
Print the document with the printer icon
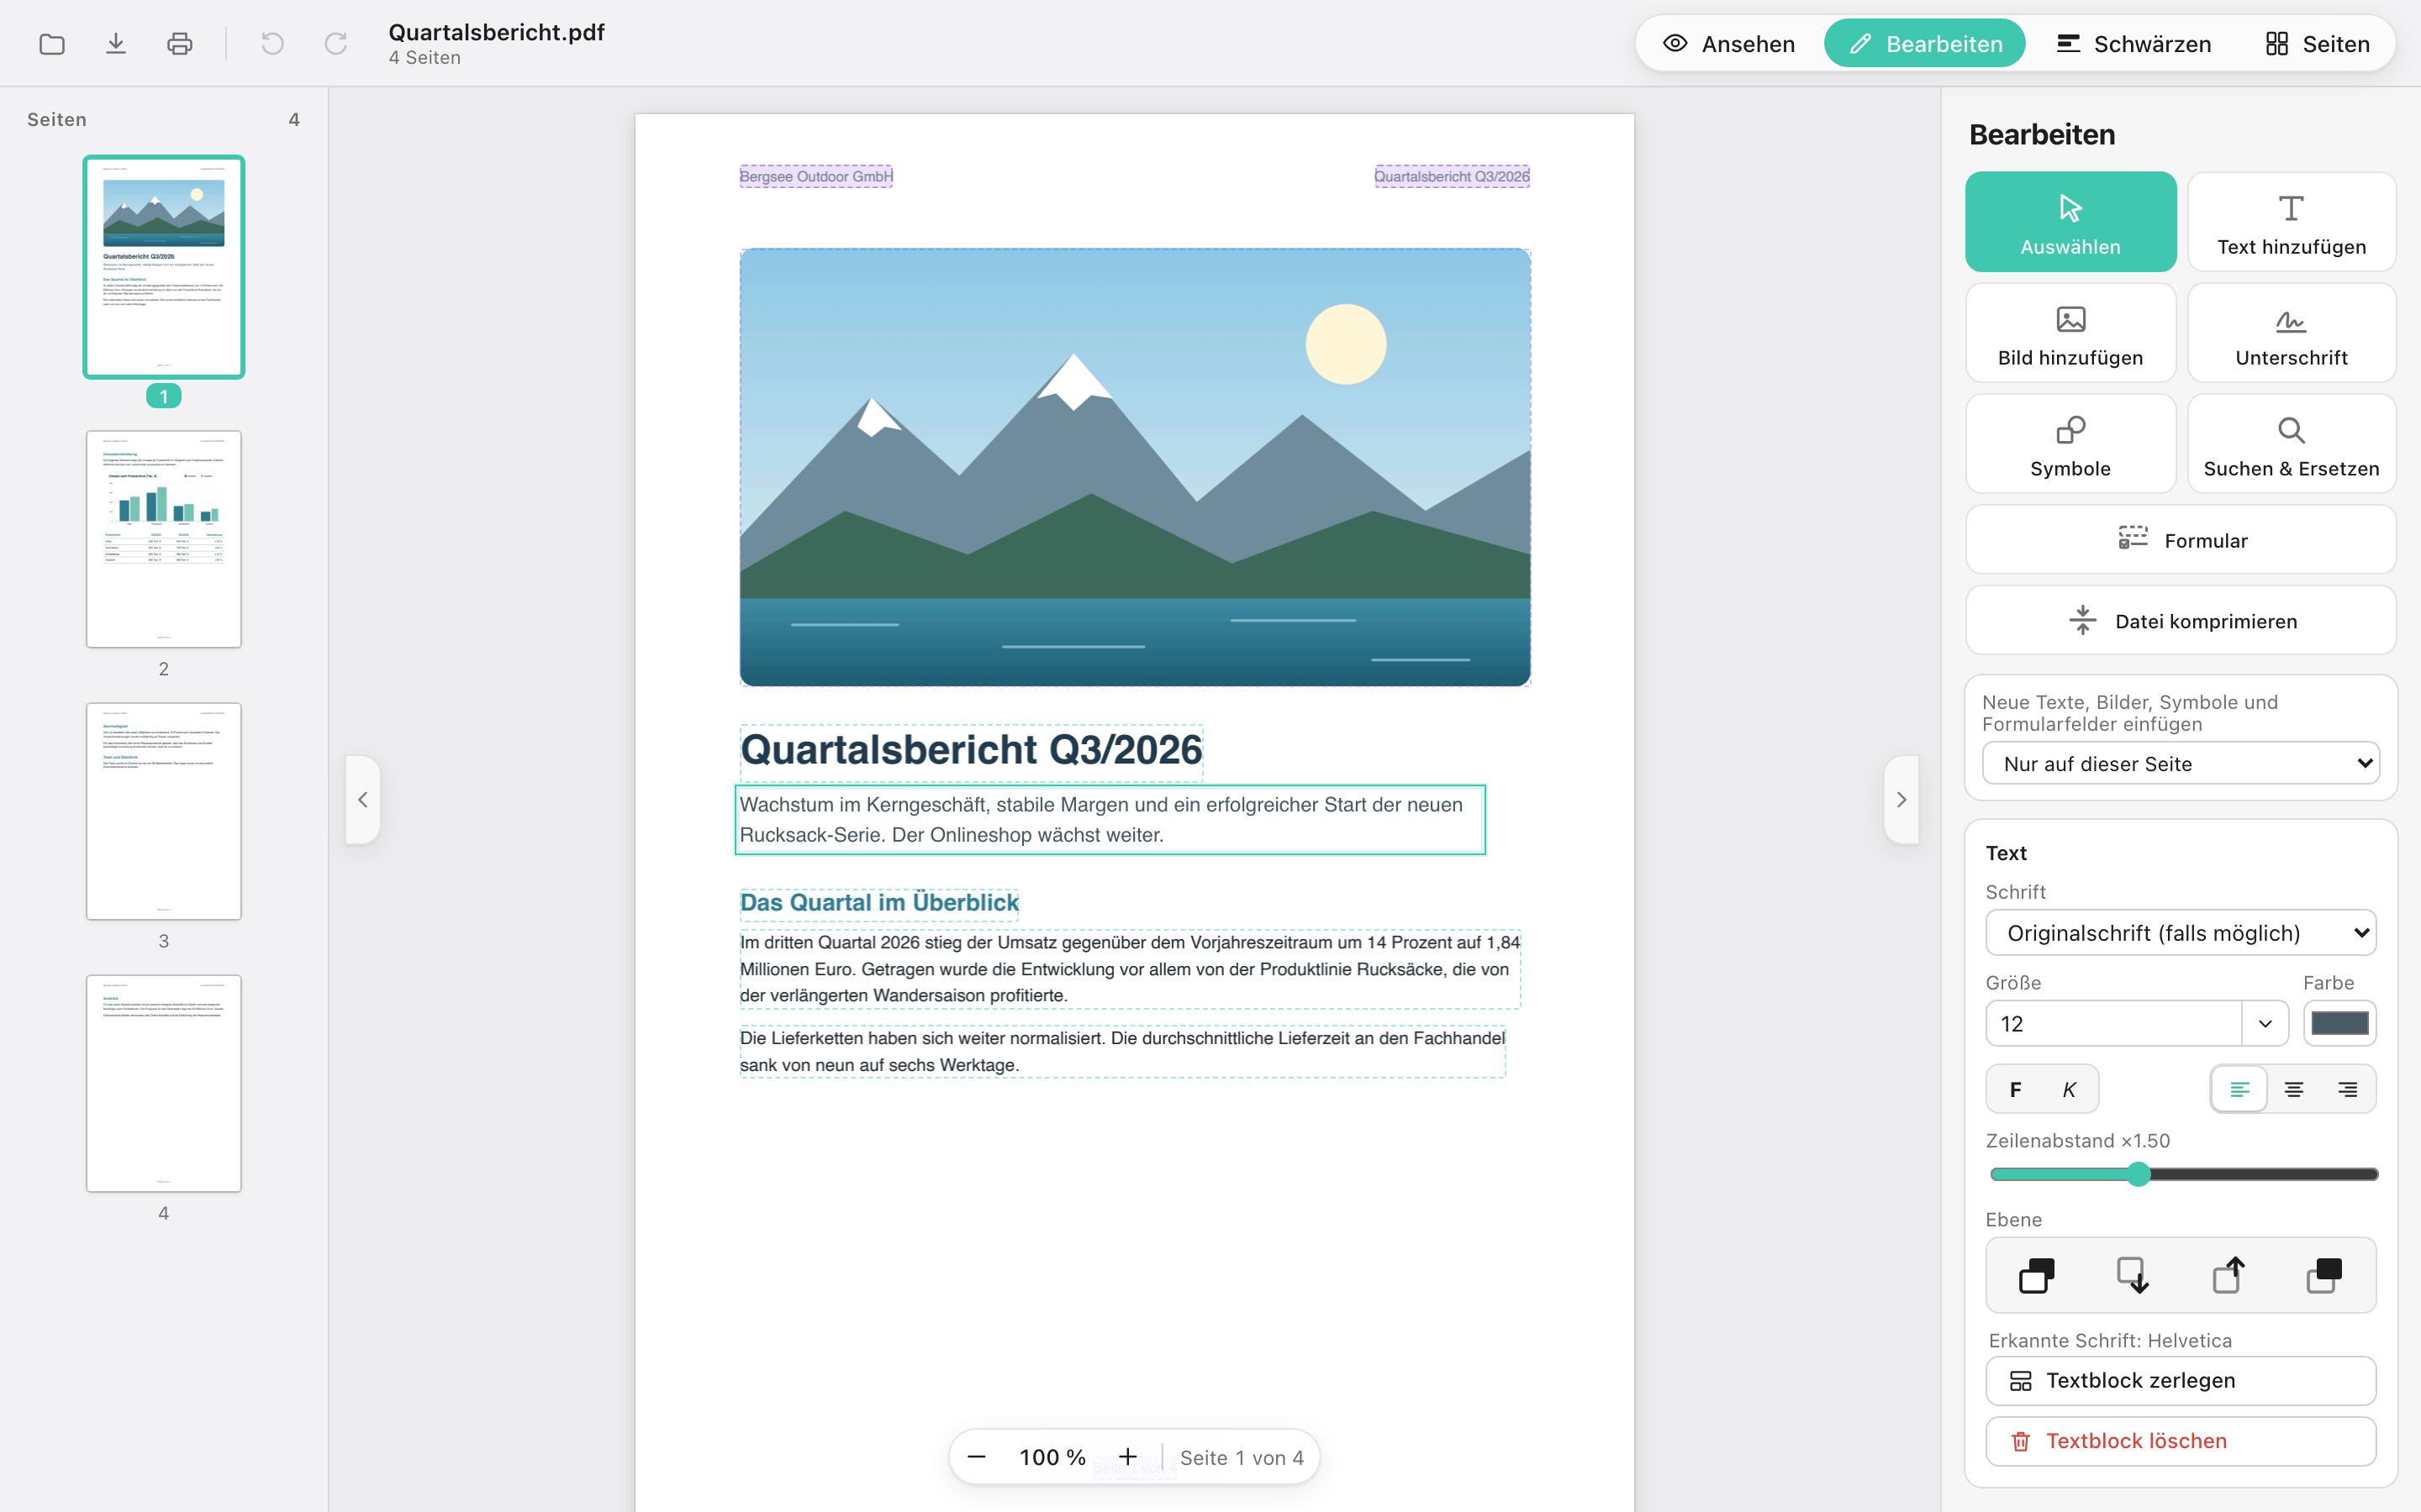[x=180, y=44]
